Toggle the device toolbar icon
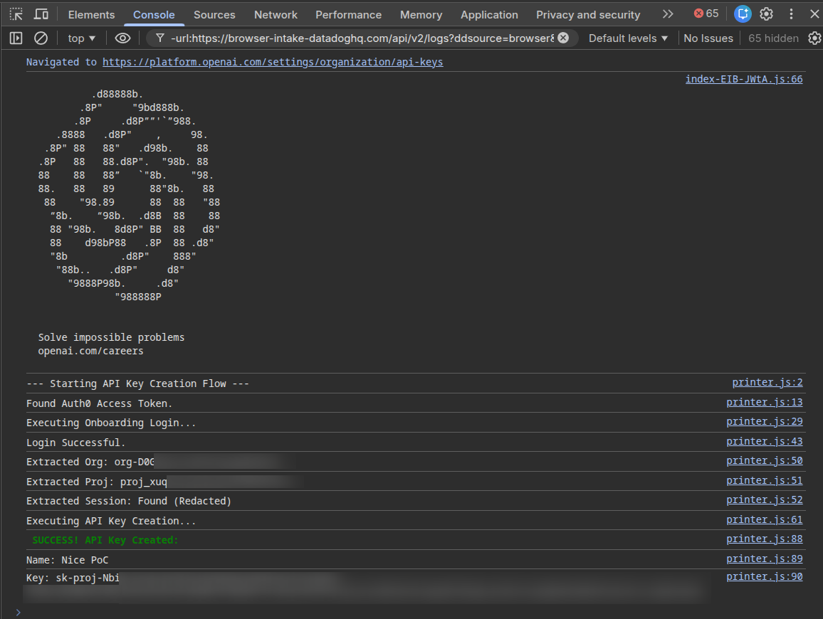Image resolution: width=823 pixels, height=619 pixels. 41,14
